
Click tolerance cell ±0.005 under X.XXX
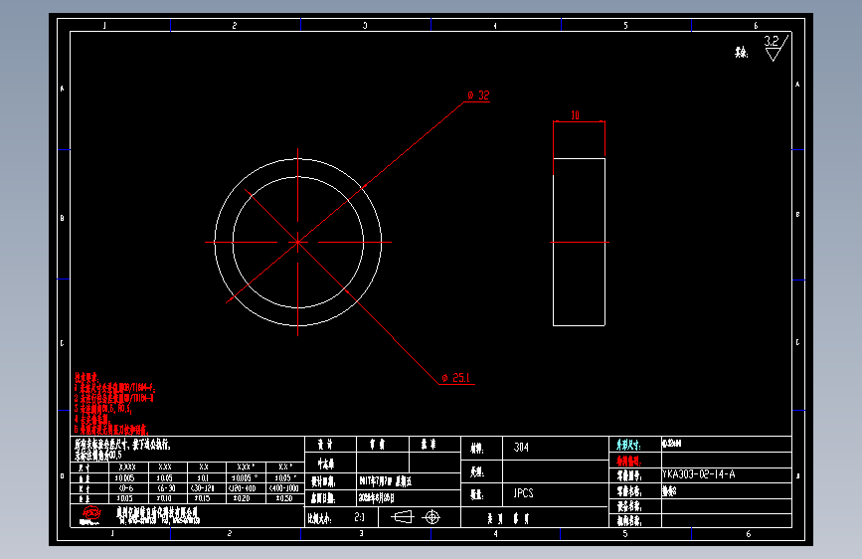pyautogui.click(x=125, y=478)
